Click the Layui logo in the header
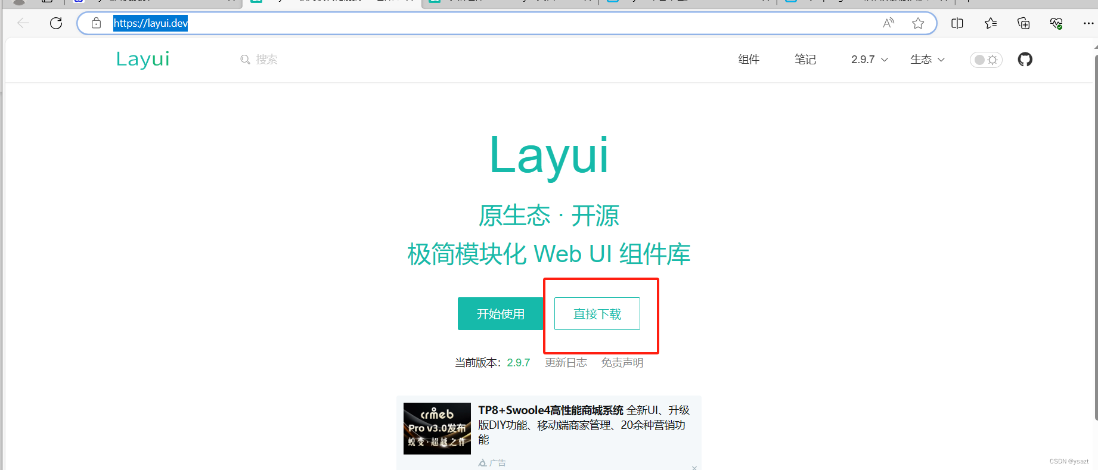The width and height of the screenshot is (1098, 470). (x=143, y=60)
